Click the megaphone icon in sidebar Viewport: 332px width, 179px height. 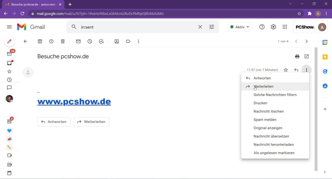9,139
